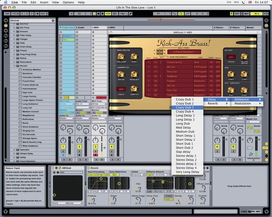This screenshot has height=217, width=272.
Task: Choose Crazy Dub 3 from the preset menu
Action: [x=187, y=108]
